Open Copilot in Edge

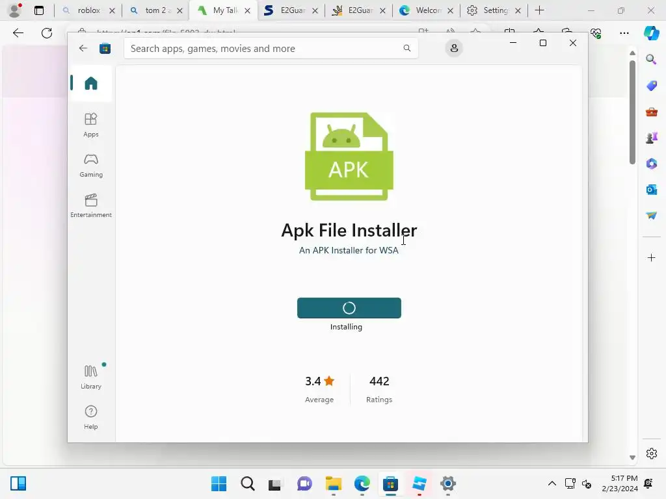coord(651,33)
